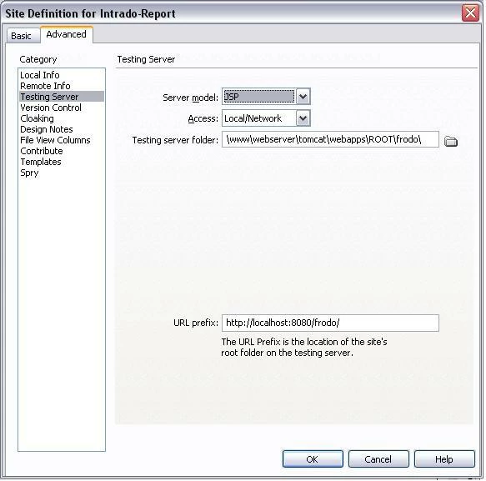
Task: Focus the URL prefix field
Action: 330,323
